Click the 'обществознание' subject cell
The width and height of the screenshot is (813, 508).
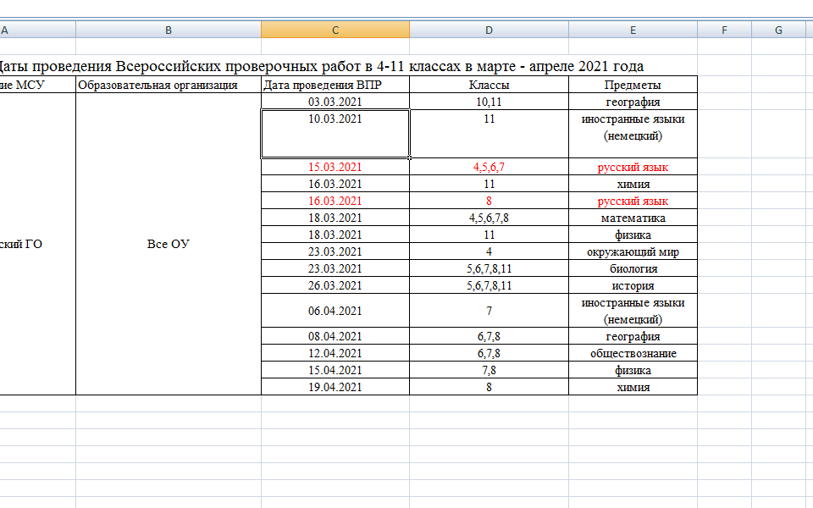click(633, 353)
